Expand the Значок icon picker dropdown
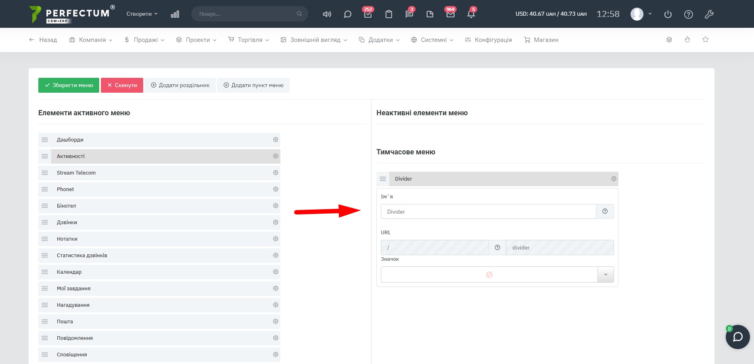 [606, 275]
